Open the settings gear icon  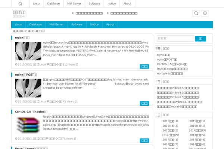tap(205, 13)
